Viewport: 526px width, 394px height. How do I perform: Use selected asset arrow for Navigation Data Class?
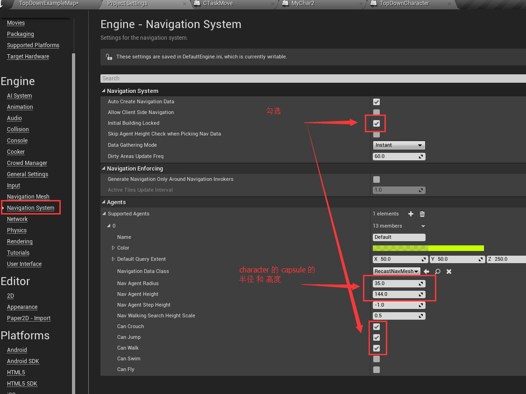click(426, 271)
